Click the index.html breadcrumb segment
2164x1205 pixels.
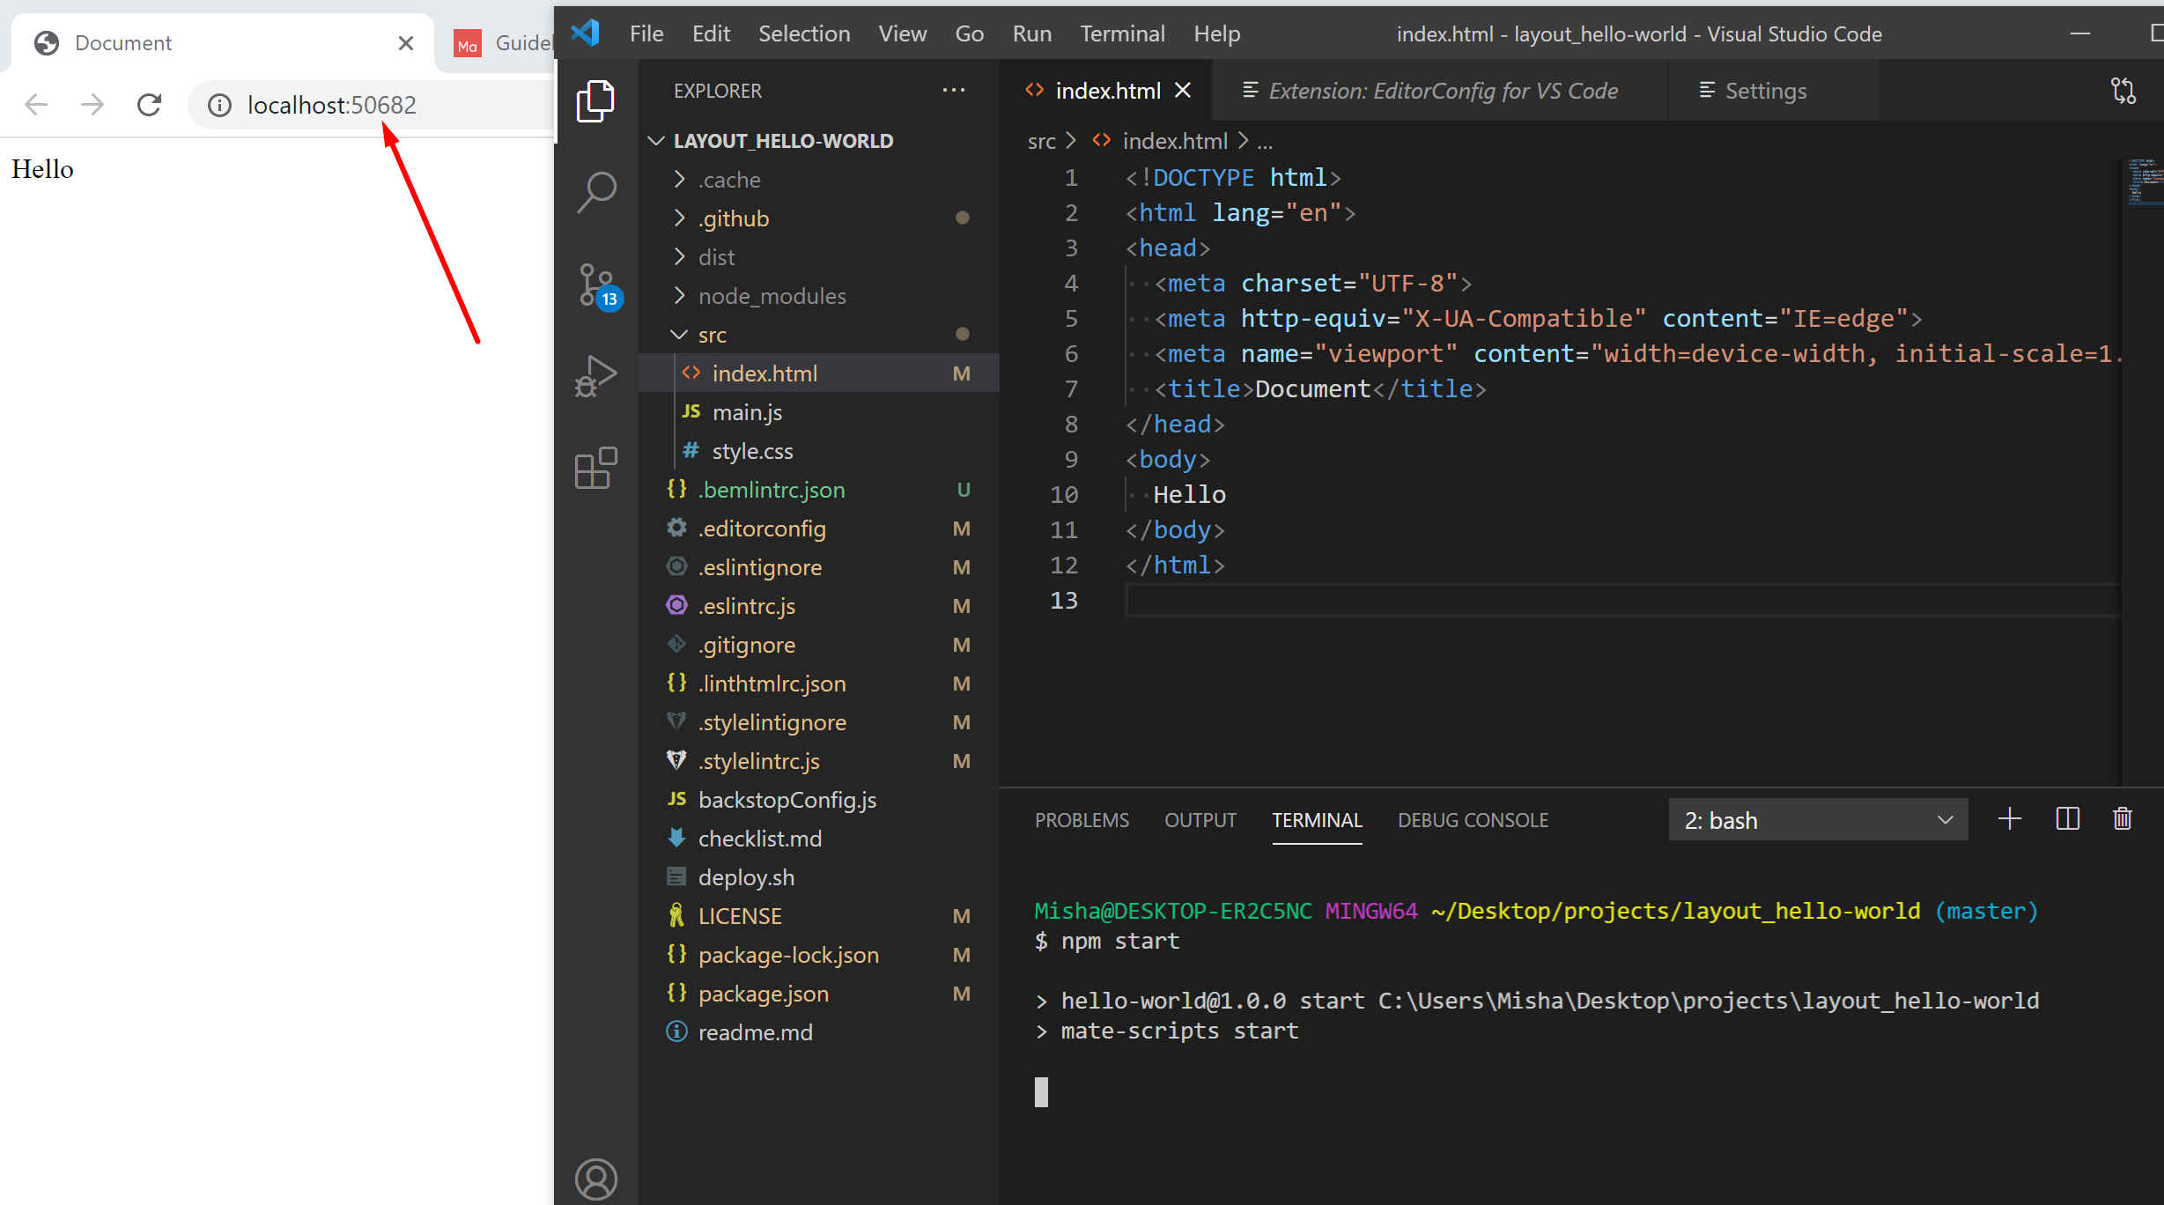[x=1174, y=141]
